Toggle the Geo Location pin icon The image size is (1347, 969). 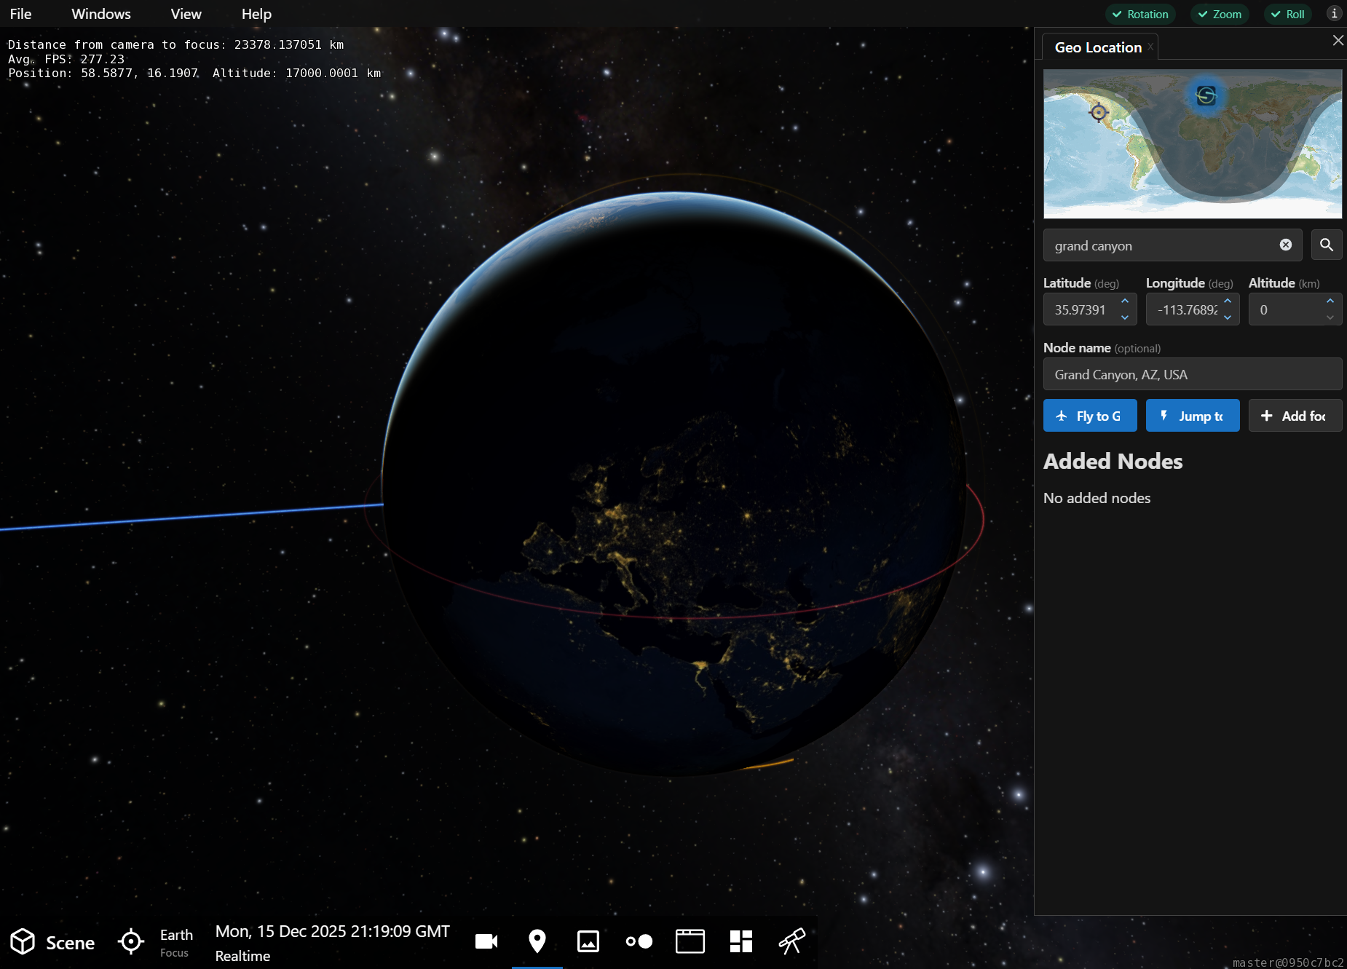coord(537,942)
